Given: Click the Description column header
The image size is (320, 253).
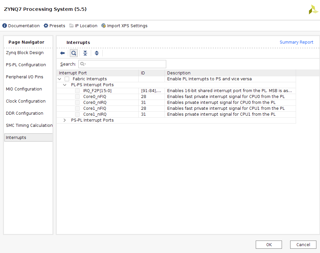Looking at the screenshot, I should click(x=230, y=73).
